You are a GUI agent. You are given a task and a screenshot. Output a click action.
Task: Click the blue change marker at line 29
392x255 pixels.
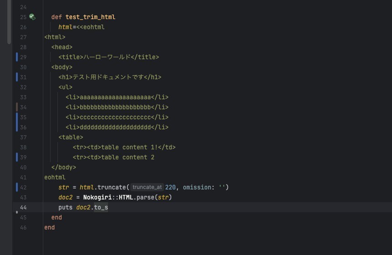[x=17, y=57]
